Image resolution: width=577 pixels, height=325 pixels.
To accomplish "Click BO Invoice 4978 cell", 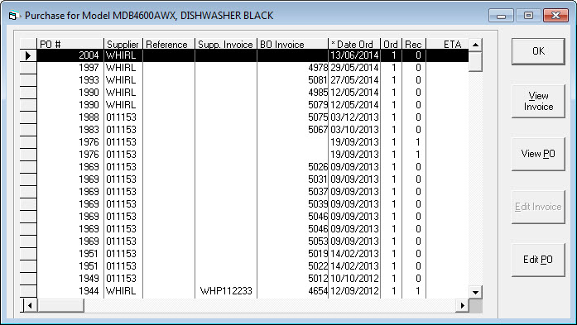I will pyautogui.click(x=292, y=68).
